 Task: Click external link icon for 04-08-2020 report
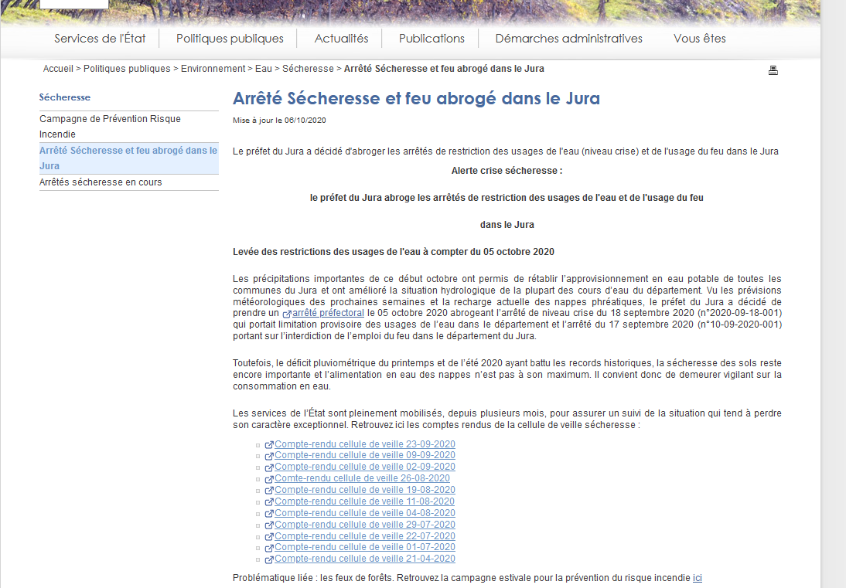(x=269, y=514)
